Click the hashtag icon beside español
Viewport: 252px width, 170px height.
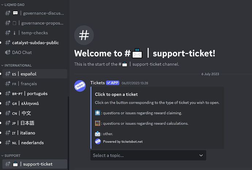click(x=8, y=74)
